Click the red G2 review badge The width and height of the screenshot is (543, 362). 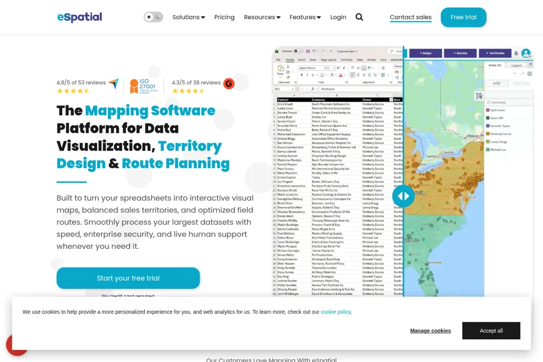(229, 84)
